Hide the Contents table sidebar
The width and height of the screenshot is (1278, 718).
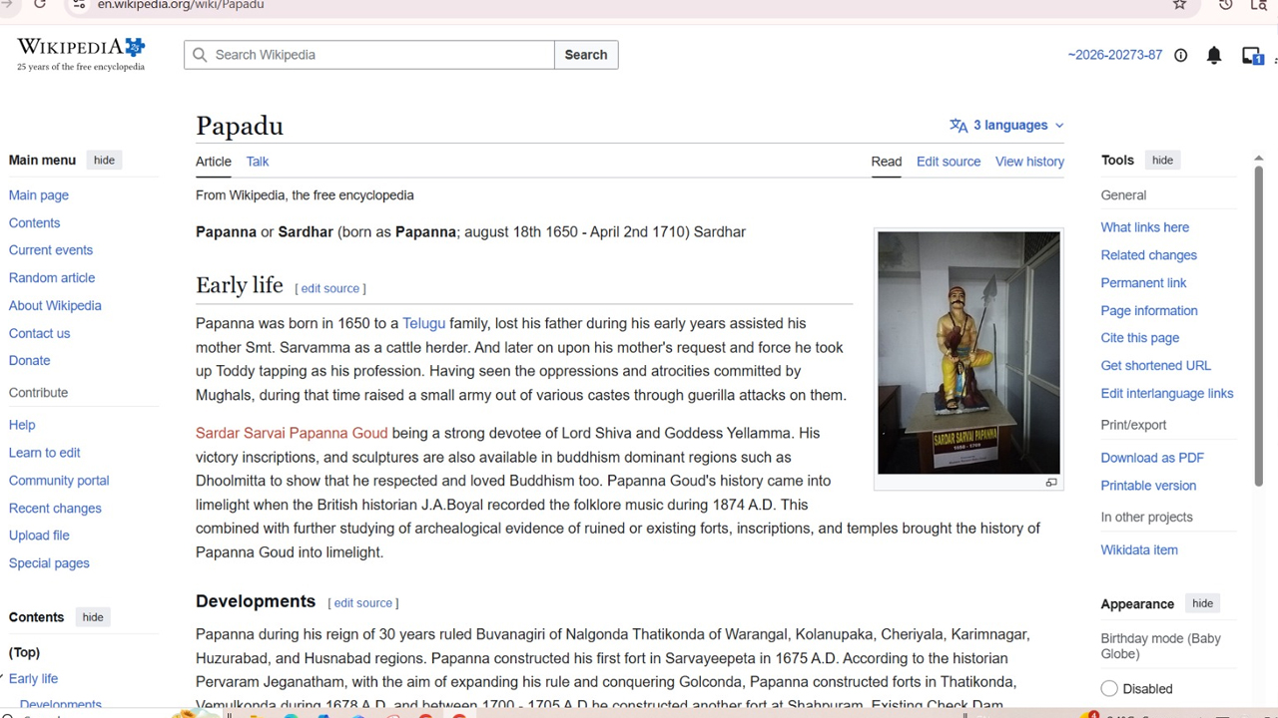point(93,617)
